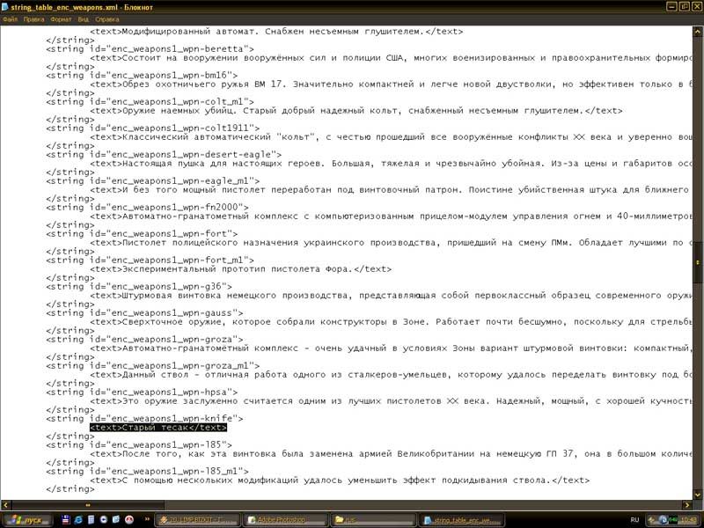Launch Internet Explorer from quick launch
The height and width of the screenshot is (528, 704).
click(77, 520)
